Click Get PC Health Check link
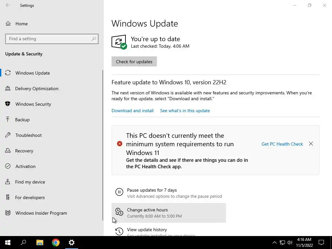Screen dimensions: 332x249 point(282,144)
